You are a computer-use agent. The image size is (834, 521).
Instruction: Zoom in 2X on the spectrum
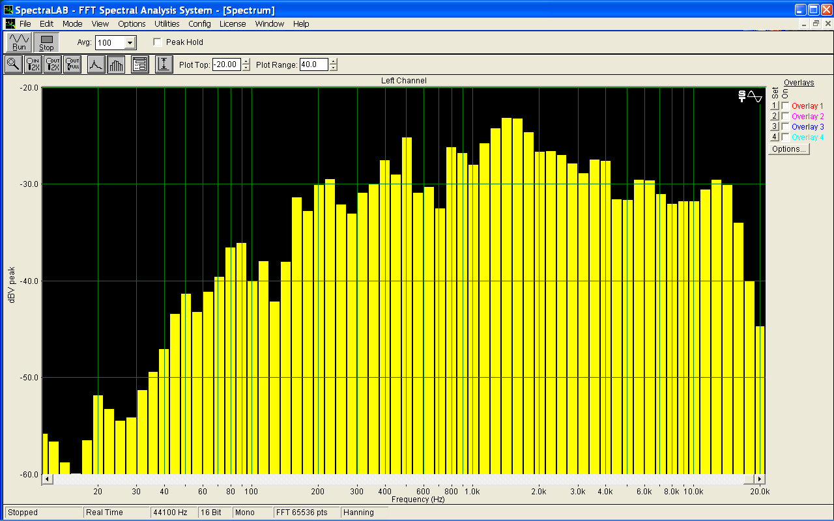point(33,64)
